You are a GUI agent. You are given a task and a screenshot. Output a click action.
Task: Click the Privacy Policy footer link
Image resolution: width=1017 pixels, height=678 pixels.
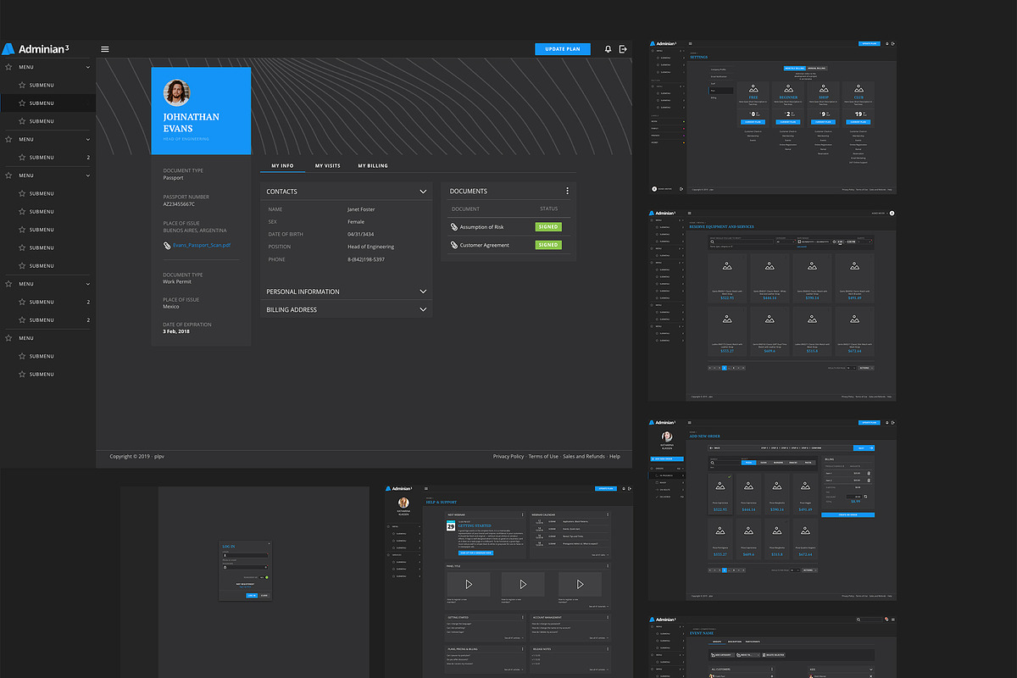pyautogui.click(x=508, y=456)
